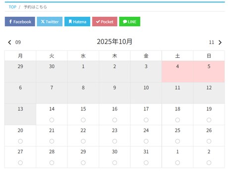Image resolution: width=228 pixels, height=188 pixels.
Task: Select availability circle for October 15
Action: pyautogui.click(x=83, y=120)
